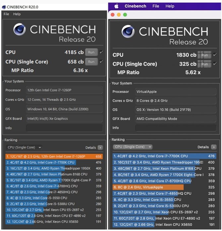The width and height of the screenshot is (222, 231).
Task: Toggle the CPU test checkbox beside 1830 cb
Action: 215,55
